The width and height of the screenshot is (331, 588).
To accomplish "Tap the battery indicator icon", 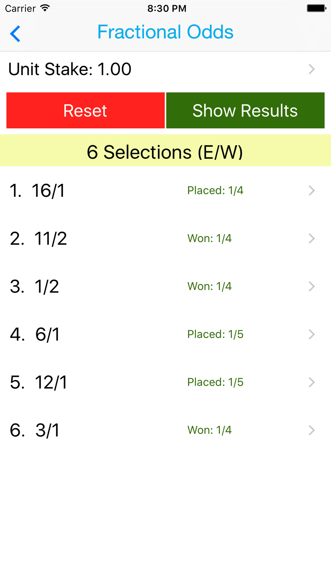I will click(x=316, y=8).
